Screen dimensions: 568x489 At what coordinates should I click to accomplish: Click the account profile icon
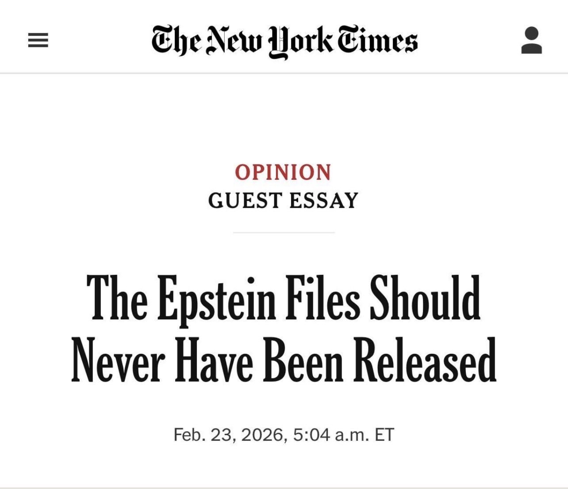click(531, 41)
